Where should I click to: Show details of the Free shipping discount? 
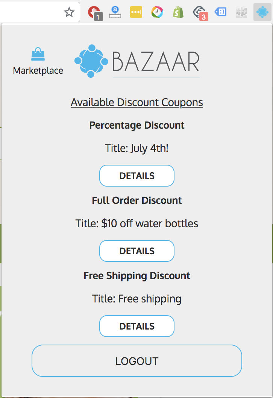[136, 326]
